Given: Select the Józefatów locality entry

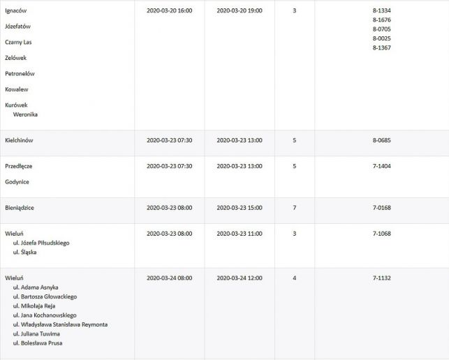Looking at the screenshot, I should click(x=18, y=27).
